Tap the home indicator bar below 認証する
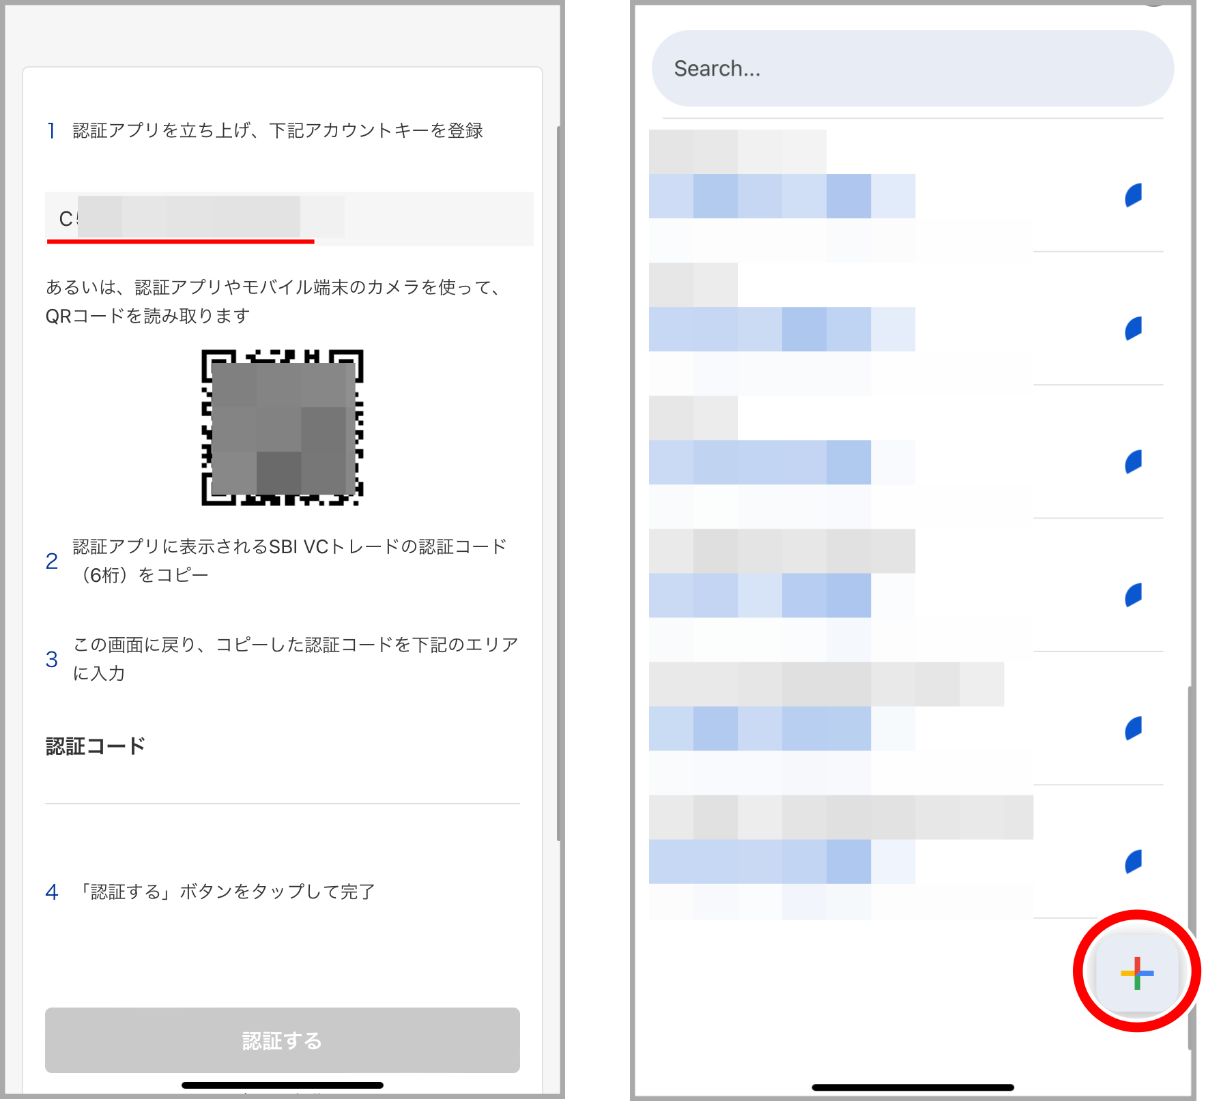Viewport: 1206px width, 1101px height. tap(282, 1085)
